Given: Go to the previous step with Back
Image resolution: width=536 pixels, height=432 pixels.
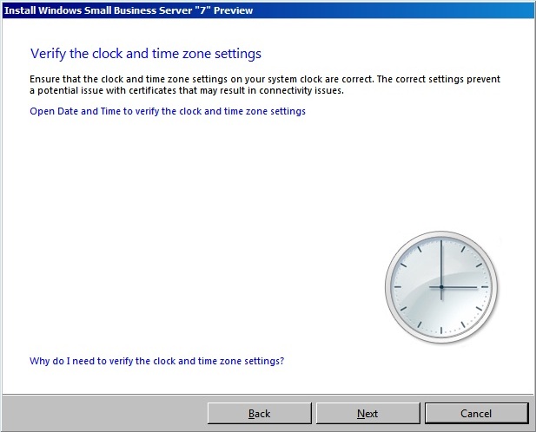Looking at the screenshot, I should 260,413.
